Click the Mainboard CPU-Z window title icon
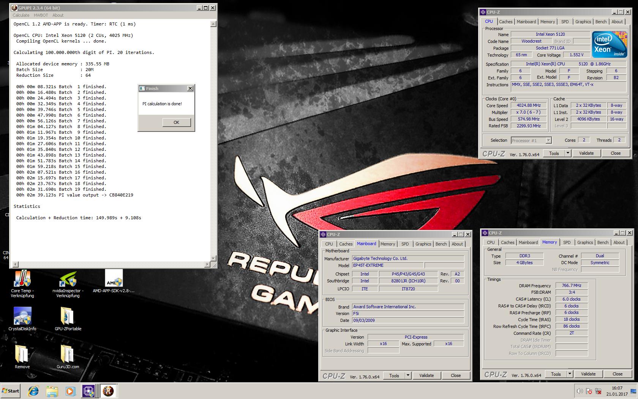638x399 pixels. pos(323,234)
